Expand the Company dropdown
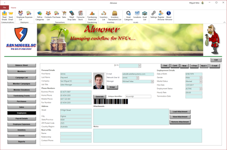The image size is (227, 150). tap(90, 81)
